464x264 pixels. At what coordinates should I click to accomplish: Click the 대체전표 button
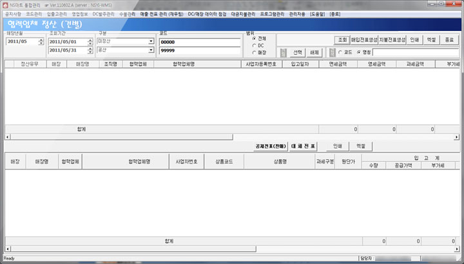(303, 146)
